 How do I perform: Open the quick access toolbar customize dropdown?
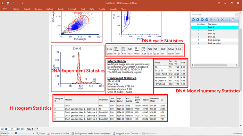(22, 3)
